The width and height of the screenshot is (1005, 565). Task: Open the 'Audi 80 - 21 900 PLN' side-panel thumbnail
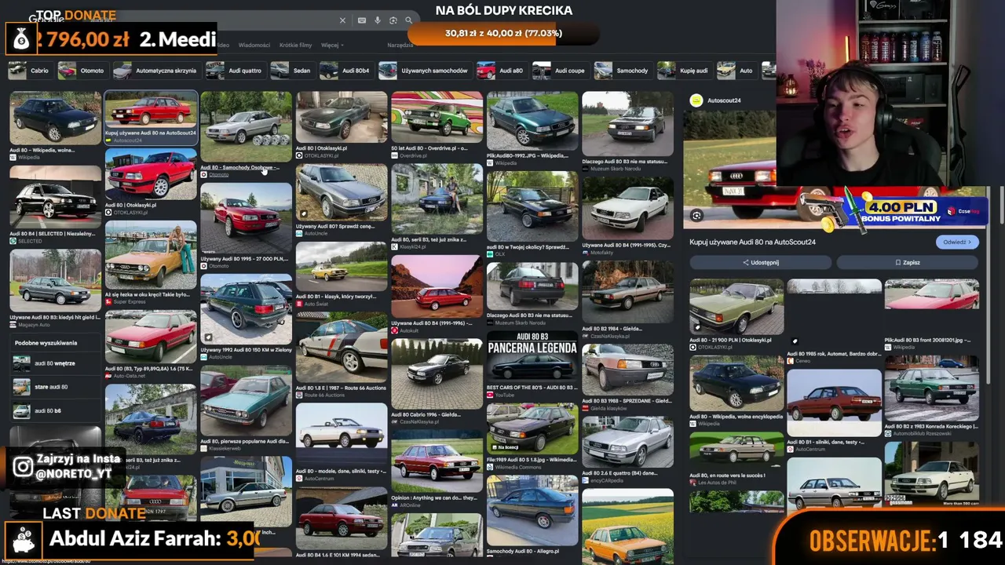(736, 308)
